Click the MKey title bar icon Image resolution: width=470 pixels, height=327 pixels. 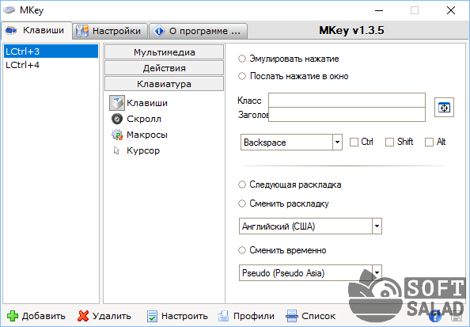[9, 10]
